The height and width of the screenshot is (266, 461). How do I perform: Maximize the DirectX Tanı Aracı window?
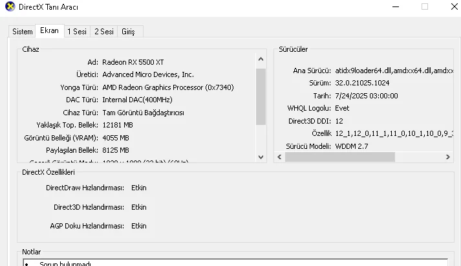point(425,7)
